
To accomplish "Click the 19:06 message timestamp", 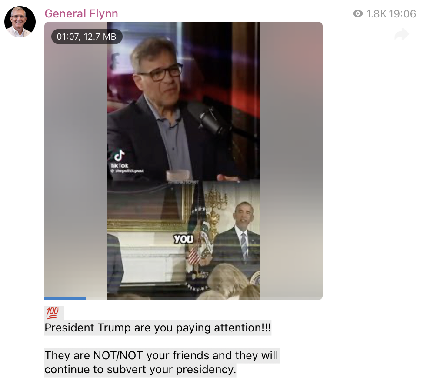I will point(403,14).
